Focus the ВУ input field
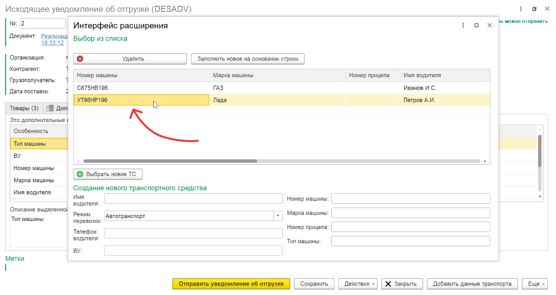The width and height of the screenshot is (556, 295). click(193, 250)
